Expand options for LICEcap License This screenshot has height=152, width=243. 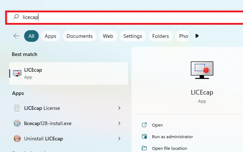(119, 108)
